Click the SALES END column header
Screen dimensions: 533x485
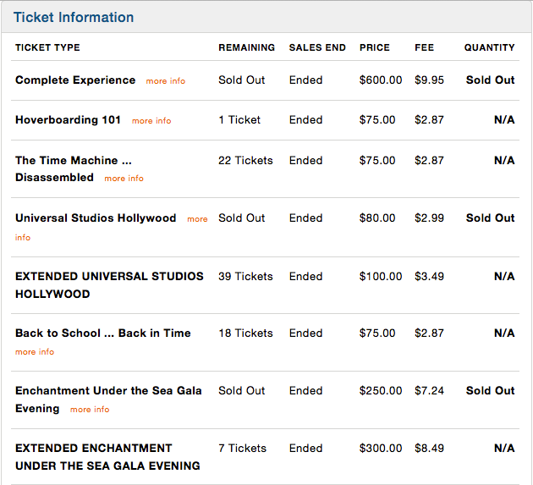click(x=317, y=47)
